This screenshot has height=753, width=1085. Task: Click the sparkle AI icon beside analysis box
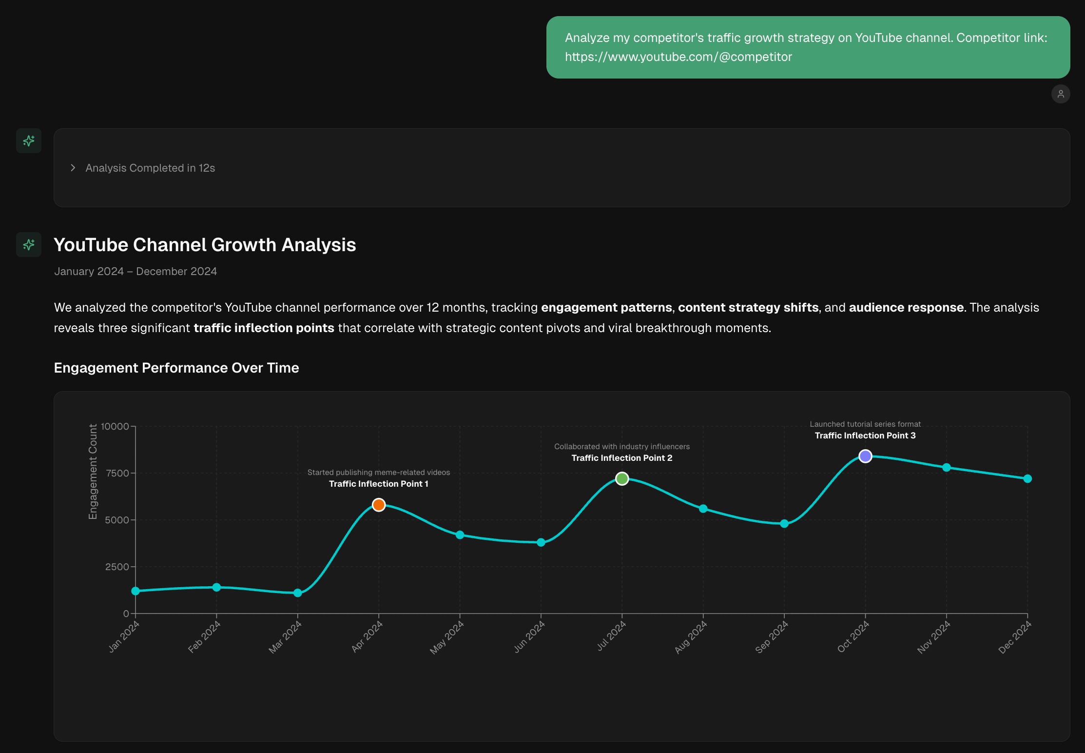pos(29,141)
